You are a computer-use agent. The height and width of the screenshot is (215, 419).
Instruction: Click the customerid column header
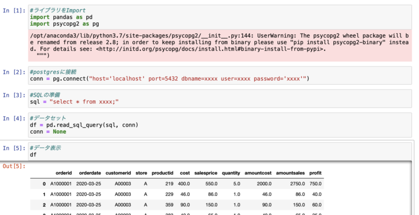pos(118,173)
